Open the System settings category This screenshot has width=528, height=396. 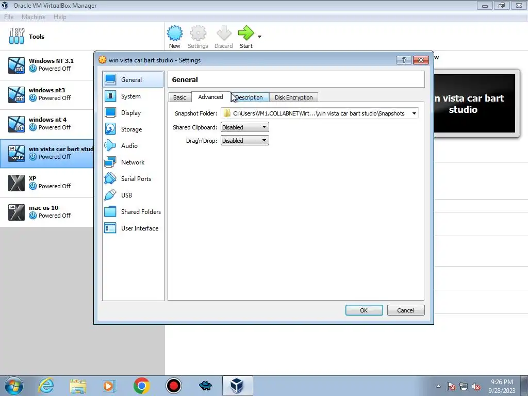tap(134, 96)
